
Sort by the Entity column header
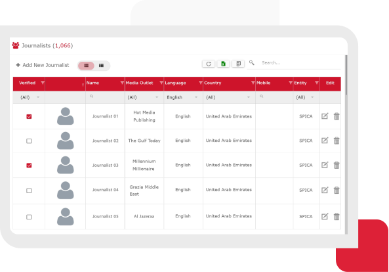click(x=300, y=83)
